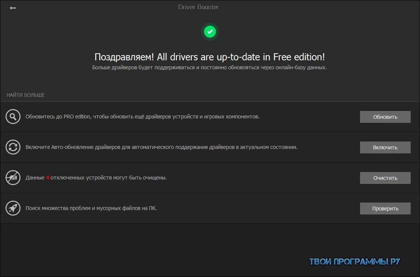Click the 'Больше драйверов будет поддерживаться' subtitle
Image resolution: width=420 pixels, height=277 pixels.
tap(210, 67)
